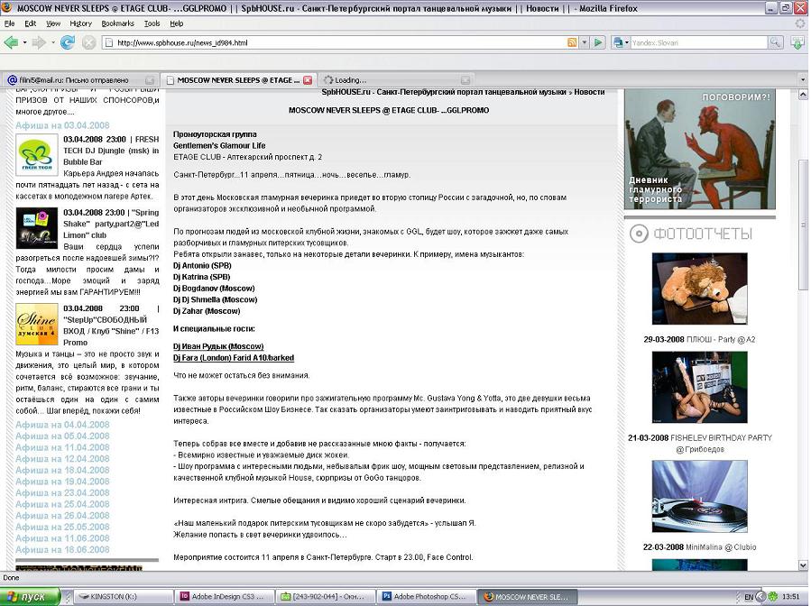Reload the current page

[x=67, y=42]
